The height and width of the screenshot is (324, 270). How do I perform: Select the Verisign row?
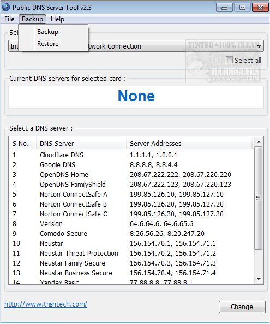(131, 224)
